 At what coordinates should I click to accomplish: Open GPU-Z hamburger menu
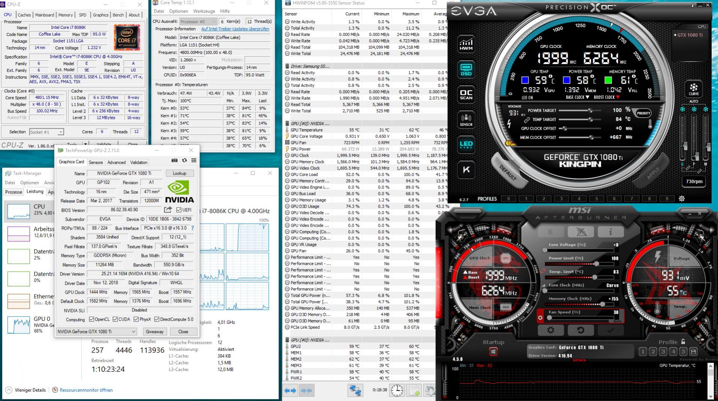pyautogui.click(x=194, y=160)
